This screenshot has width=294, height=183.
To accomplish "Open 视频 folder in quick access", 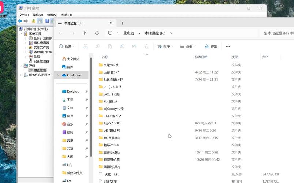I will (x=68, y=132).
